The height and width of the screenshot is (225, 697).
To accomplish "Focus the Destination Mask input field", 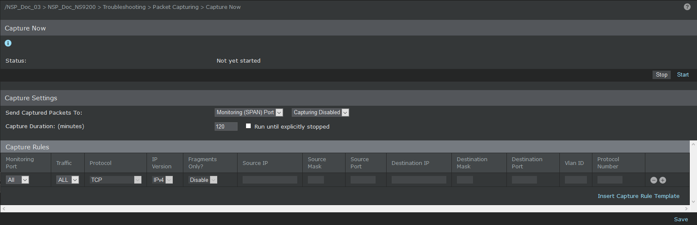I will click(465, 180).
